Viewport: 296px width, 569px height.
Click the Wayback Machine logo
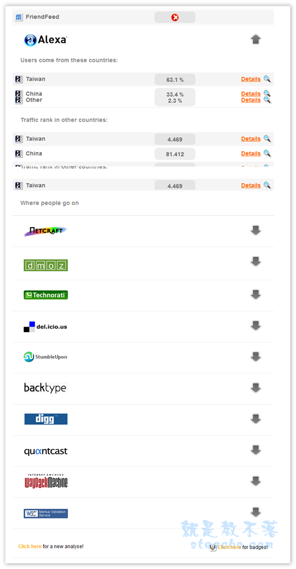[x=46, y=481]
